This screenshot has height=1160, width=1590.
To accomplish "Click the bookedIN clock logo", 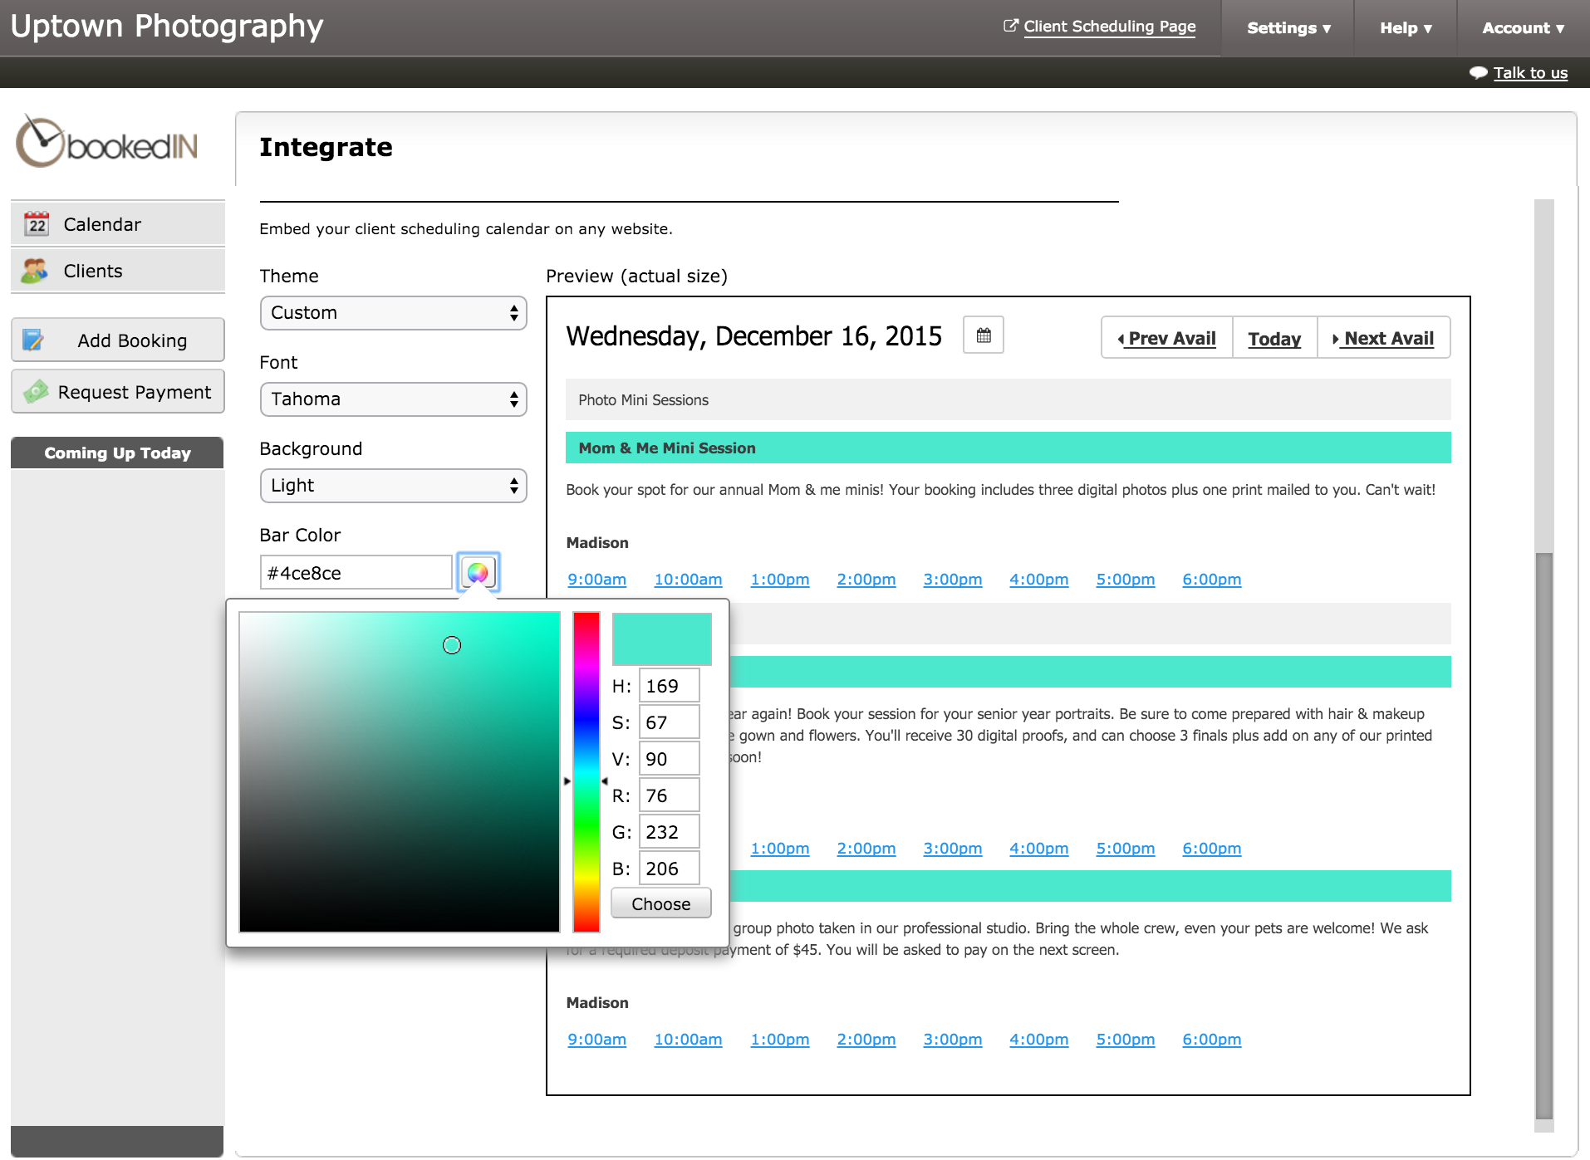I will click(40, 143).
